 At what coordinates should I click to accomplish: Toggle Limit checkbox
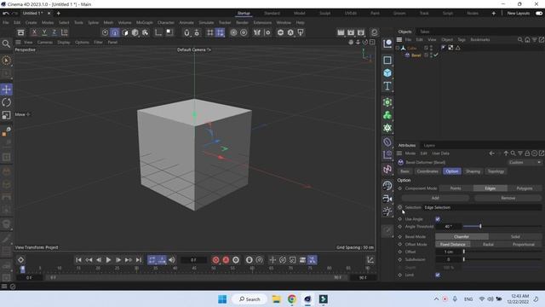point(438,275)
